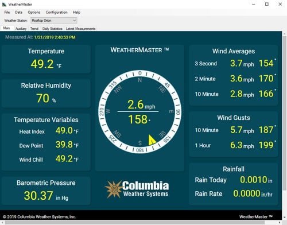Maximize the WeatherMaster window

267,4
